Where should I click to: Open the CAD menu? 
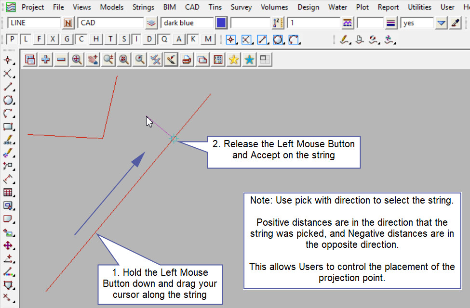click(x=192, y=7)
